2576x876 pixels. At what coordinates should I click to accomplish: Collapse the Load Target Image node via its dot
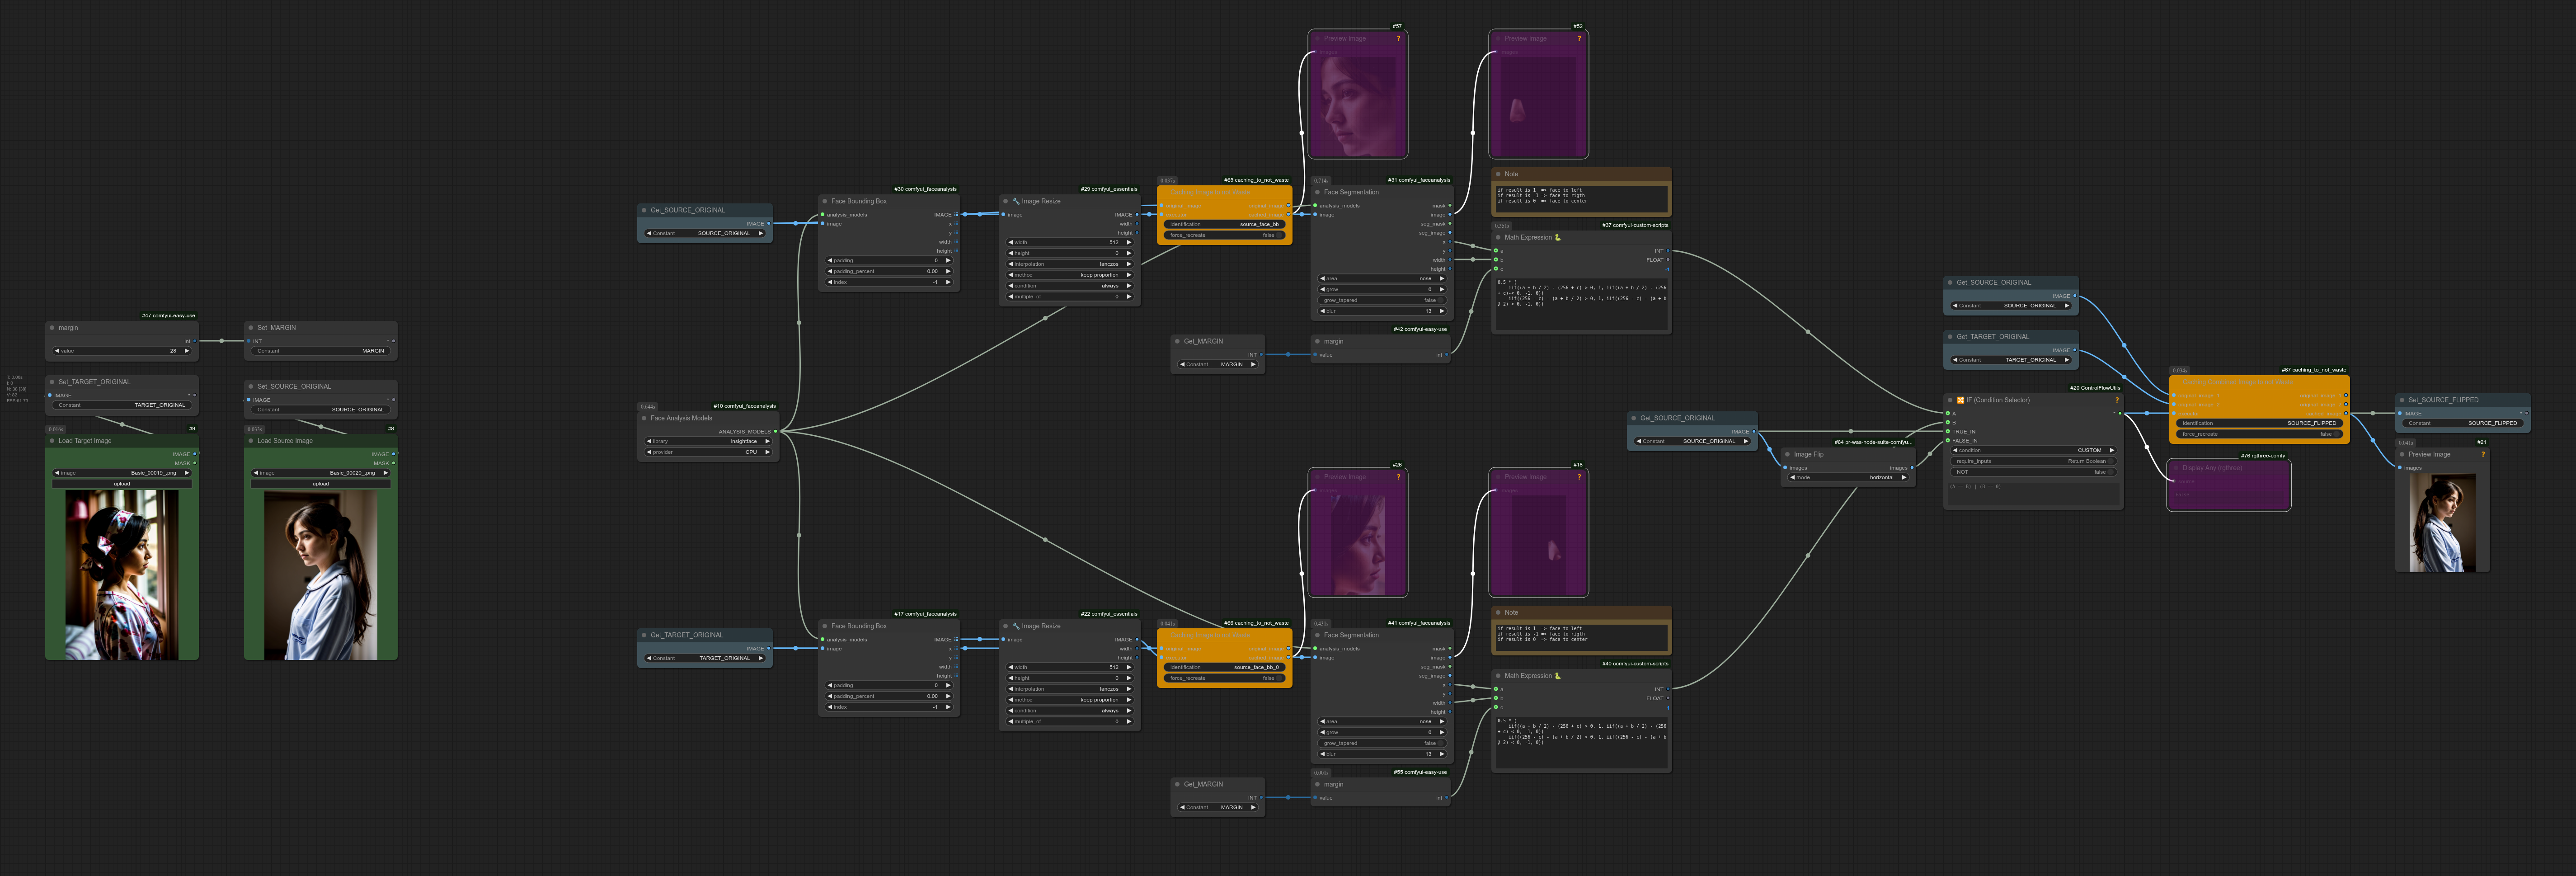point(52,441)
